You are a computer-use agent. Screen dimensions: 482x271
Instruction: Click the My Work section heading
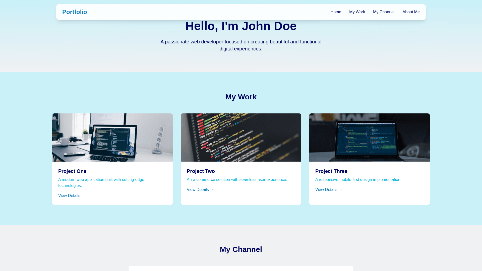click(241, 97)
